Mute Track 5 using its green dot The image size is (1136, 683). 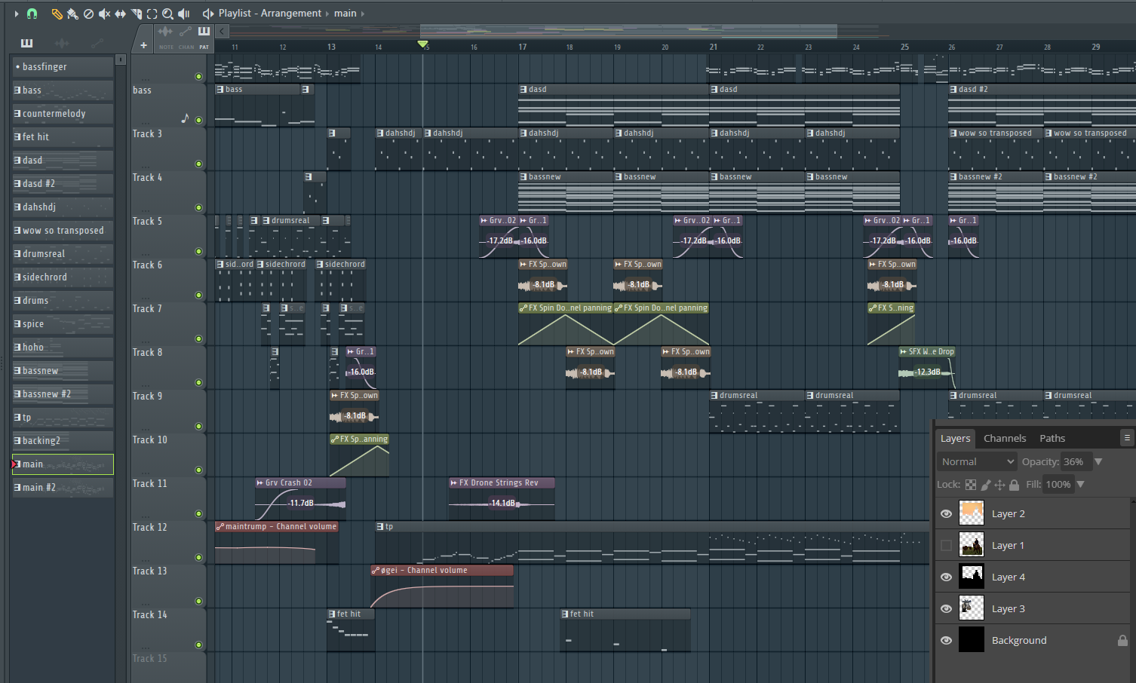[199, 251]
